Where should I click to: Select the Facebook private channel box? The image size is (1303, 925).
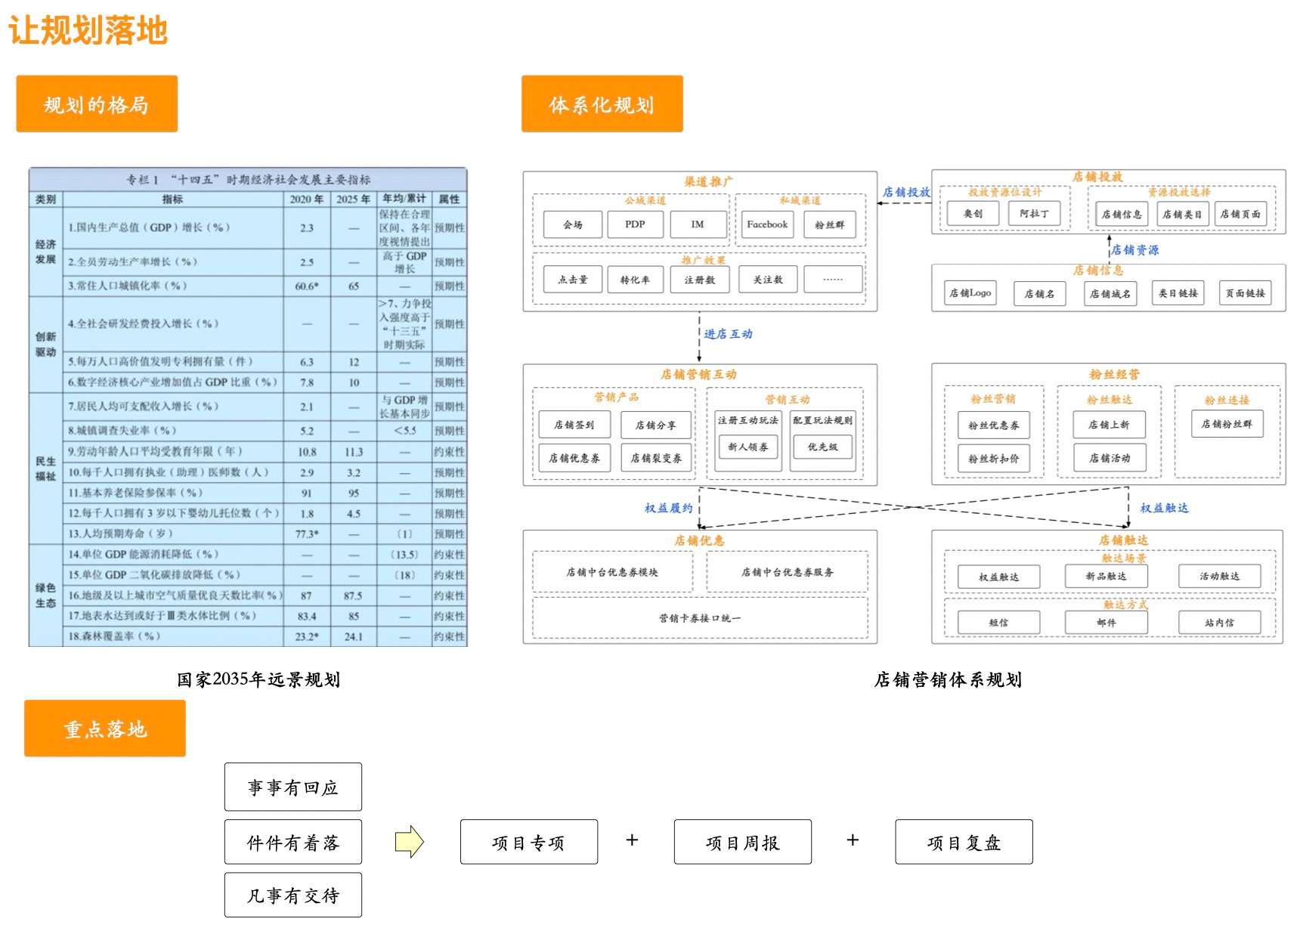[x=767, y=224]
